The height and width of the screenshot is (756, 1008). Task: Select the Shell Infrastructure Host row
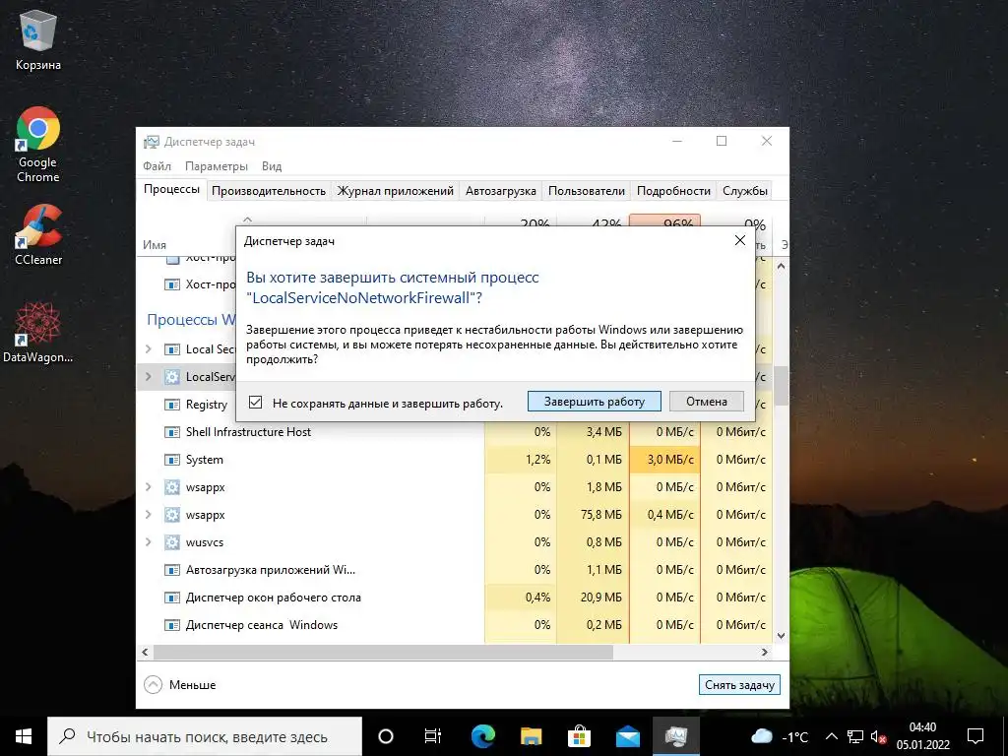click(x=455, y=432)
